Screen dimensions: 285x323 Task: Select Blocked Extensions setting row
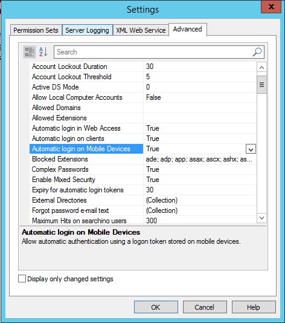143,159
